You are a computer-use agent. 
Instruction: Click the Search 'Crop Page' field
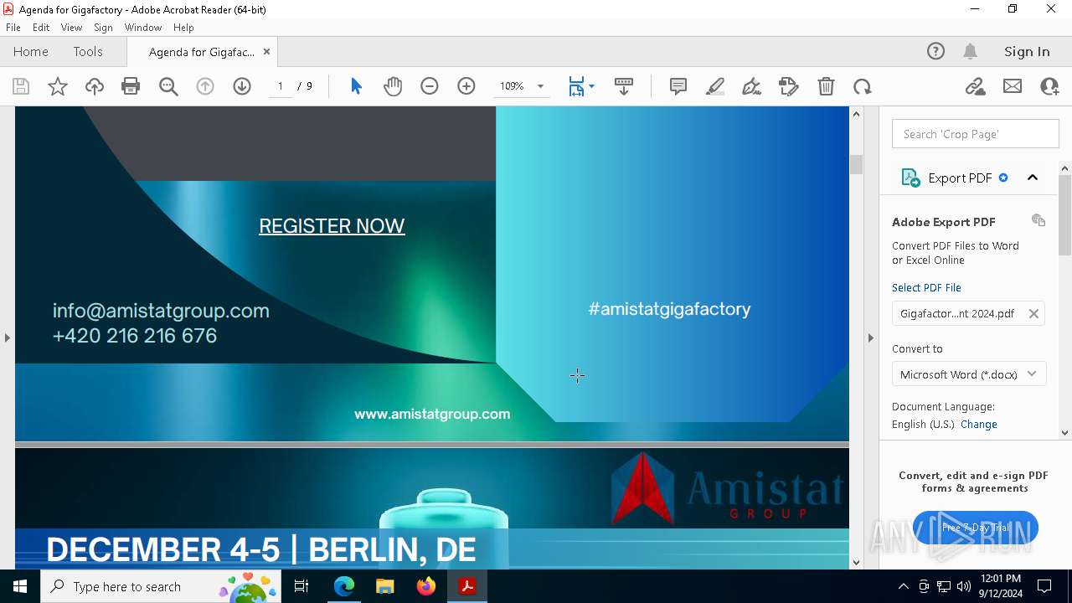976,134
